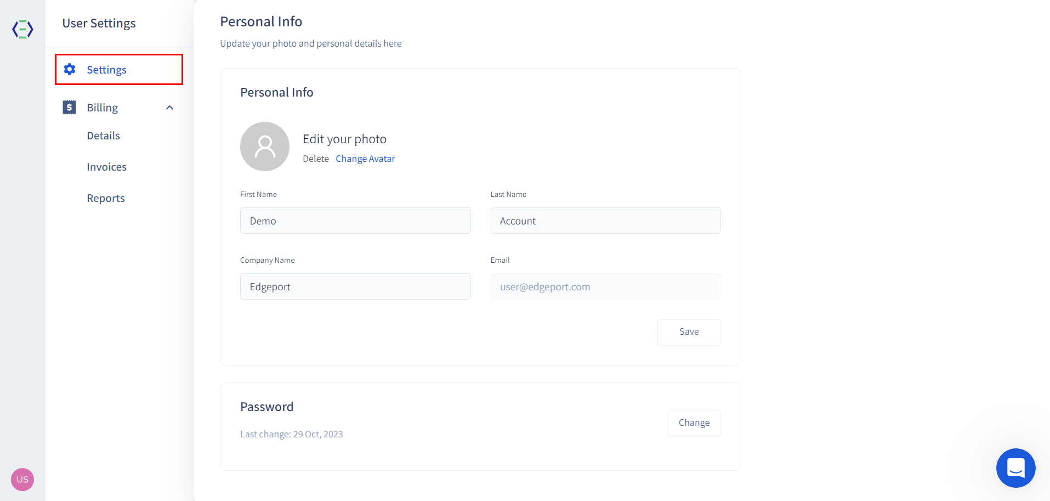Save the personal info changes

[689, 332]
